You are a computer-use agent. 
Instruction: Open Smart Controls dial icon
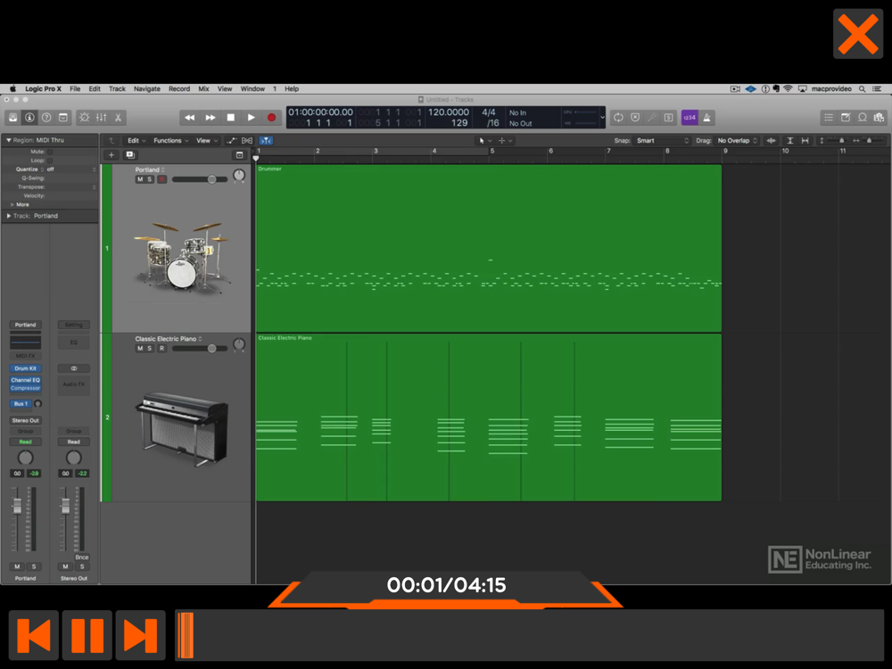84,118
